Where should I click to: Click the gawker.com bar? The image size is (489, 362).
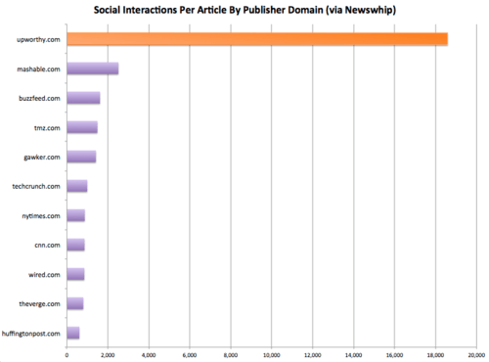click(81, 157)
